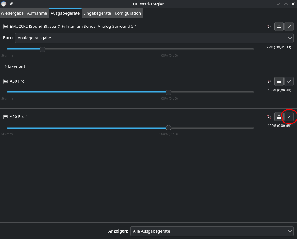Click the 22% (-39,41 dB) volume readout

pyautogui.click(x=279, y=47)
